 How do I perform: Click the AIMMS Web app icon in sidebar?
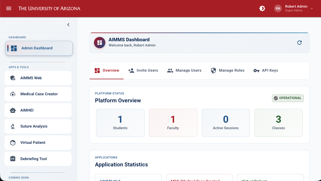[13, 78]
